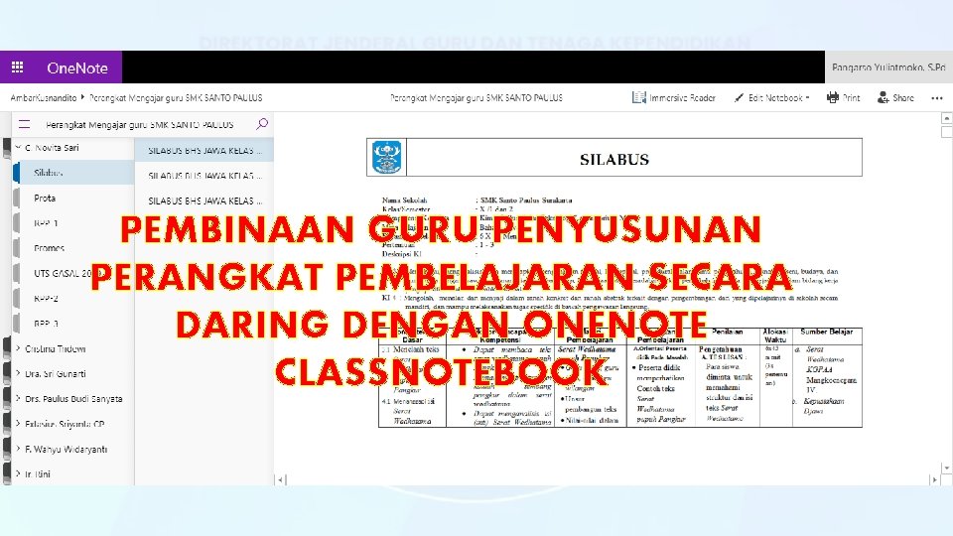This screenshot has width=953, height=536.
Task: Open the Edit Notebook dropdown
Action: coord(772,98)
